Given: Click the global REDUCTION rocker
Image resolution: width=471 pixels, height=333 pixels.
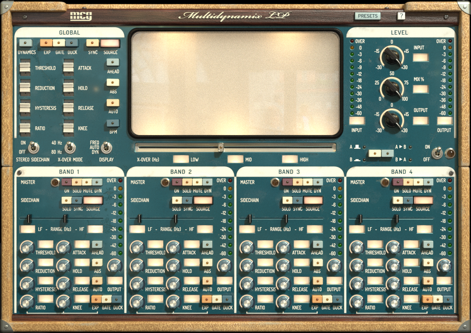Looking at the screenshot, I should coord(25,87).
